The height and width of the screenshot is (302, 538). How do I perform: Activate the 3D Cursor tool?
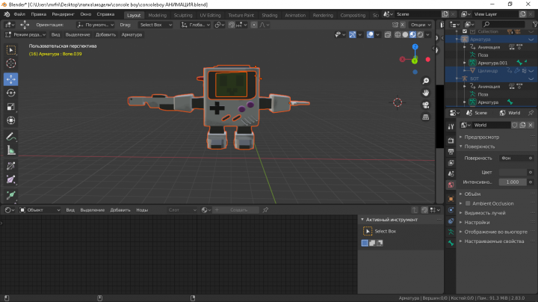[x=11, y=64]
